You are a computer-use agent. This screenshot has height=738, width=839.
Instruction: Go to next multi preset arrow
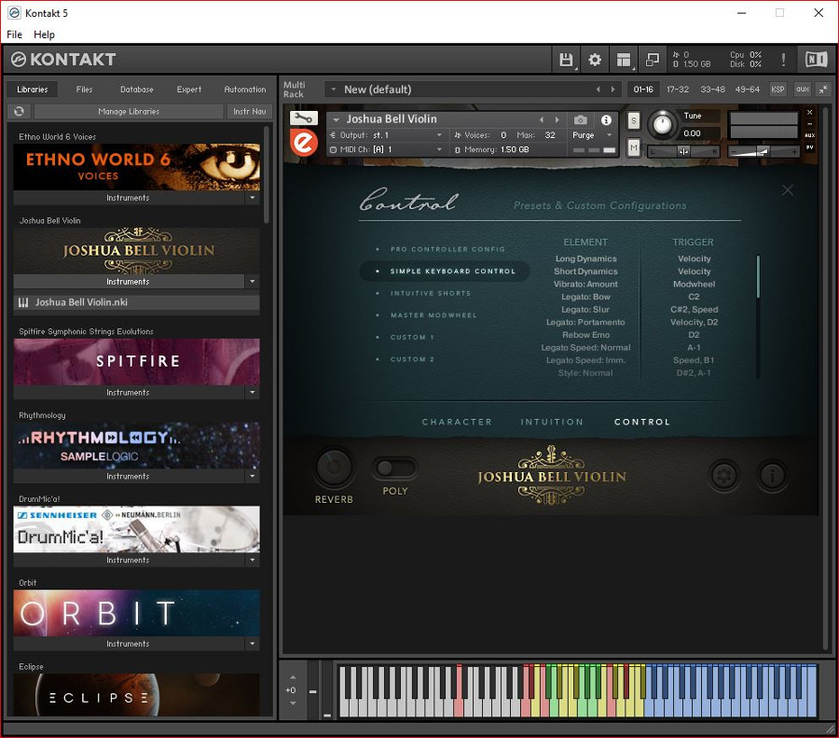pos(613,90)
